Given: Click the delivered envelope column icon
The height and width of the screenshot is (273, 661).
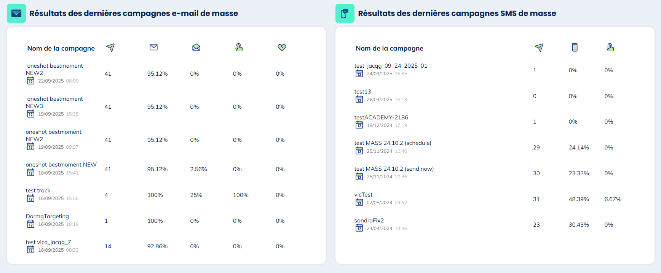Looking at the screenshot, I should pyautogui.click(x=153, y=48).
